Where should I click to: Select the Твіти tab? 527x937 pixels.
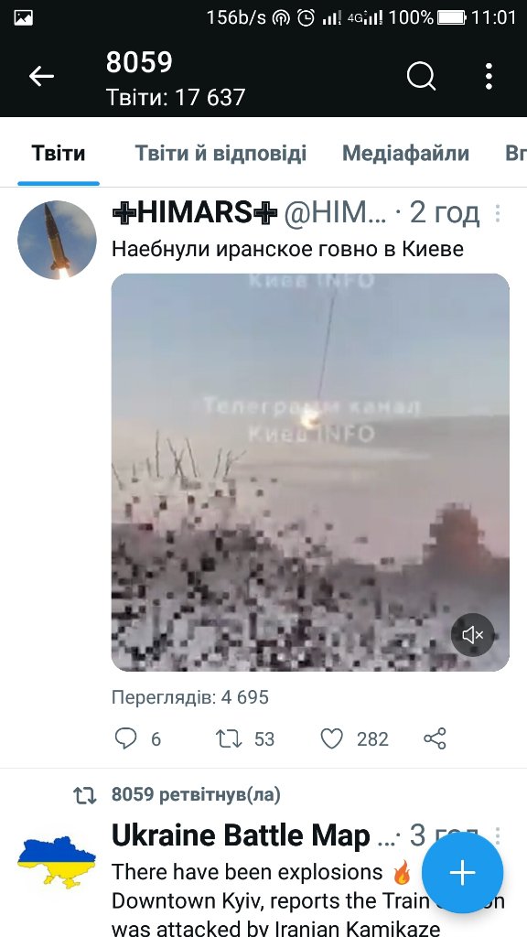coord(59,154)
